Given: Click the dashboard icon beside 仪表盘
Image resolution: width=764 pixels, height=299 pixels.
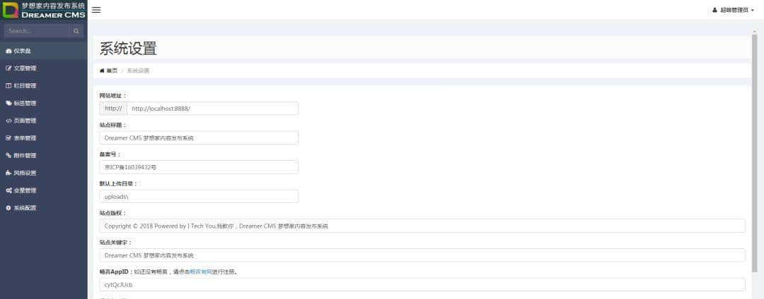Looking at the screenshot, I should [8, 51].
